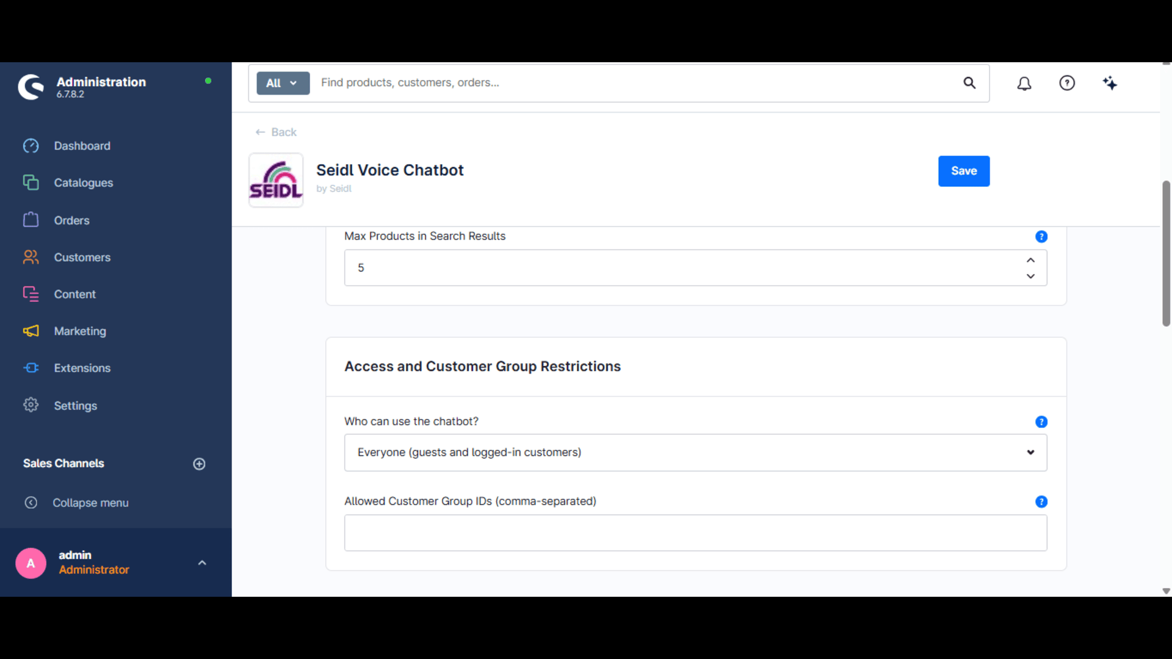Go to Dashboard menu item
Image resolution: width=1172 pixels, height=659 pixels.
(82, 146)
